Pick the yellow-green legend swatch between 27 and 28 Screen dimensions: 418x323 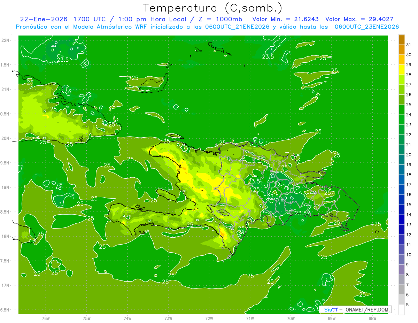pyautogui.click(x=402, y=79)
